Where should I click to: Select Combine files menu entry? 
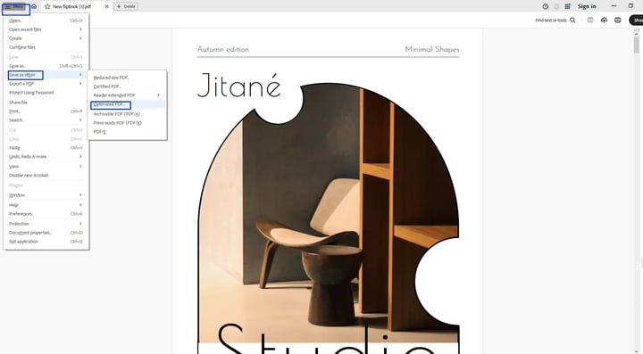click(x=46, y=47)
